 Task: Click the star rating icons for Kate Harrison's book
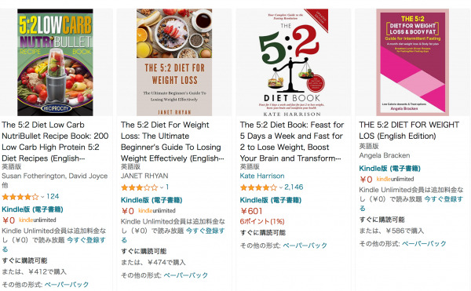coord(258,187)
